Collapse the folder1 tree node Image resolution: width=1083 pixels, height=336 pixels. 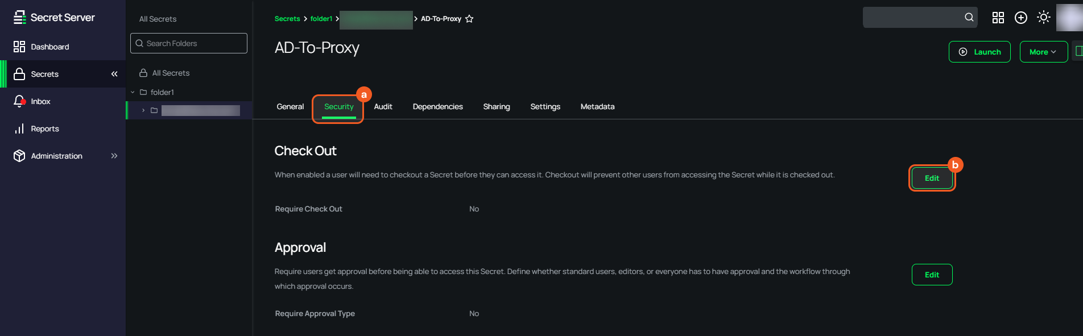tap(133, 92)
